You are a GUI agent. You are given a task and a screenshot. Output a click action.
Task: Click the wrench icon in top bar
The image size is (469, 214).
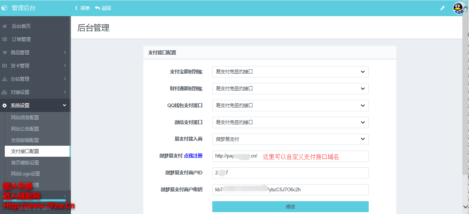point(442,8)
